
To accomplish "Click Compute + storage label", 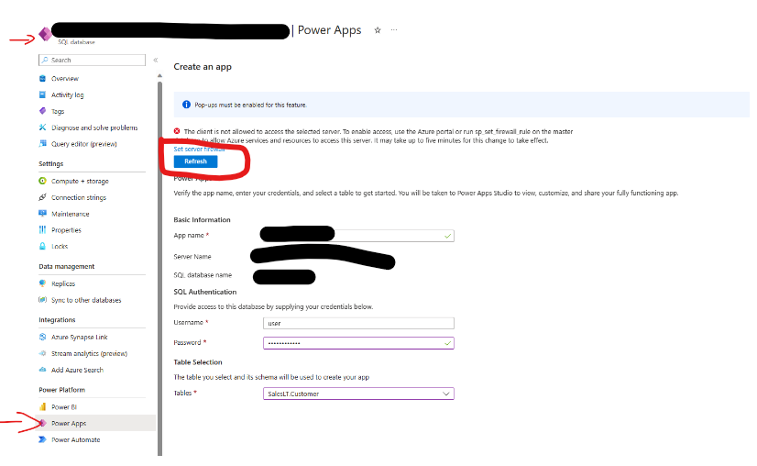I will click(80, 181).
